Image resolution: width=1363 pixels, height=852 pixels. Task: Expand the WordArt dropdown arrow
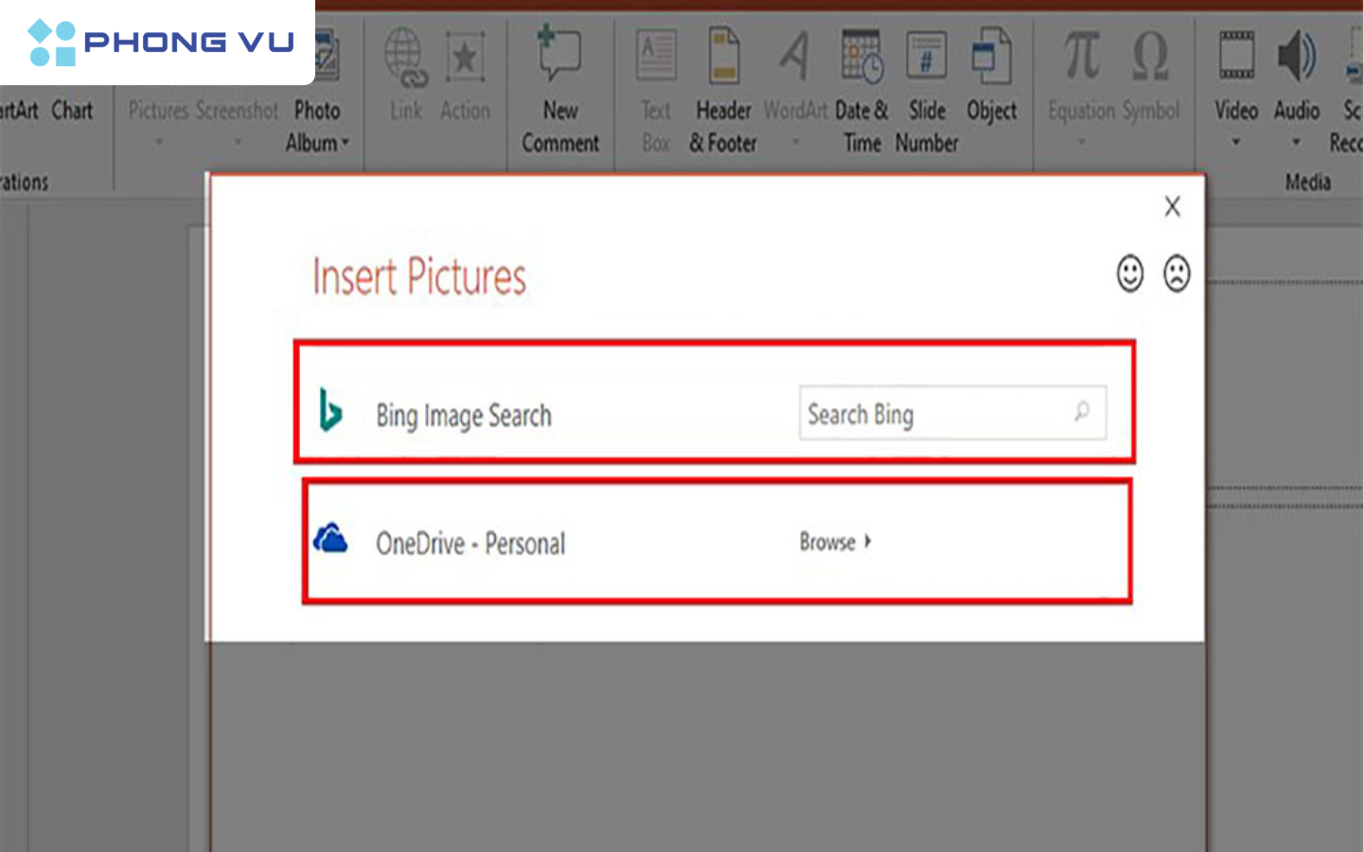click(x=795, y=142)
